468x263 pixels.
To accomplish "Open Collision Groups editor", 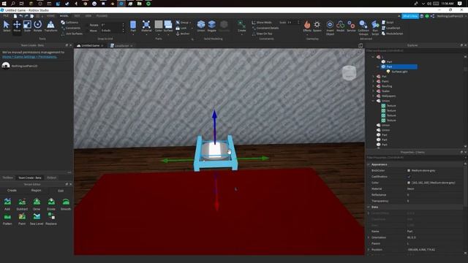I will 363,28.
